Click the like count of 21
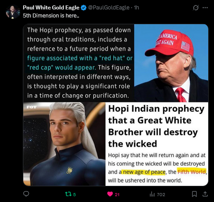This screenshot has height=202, width=214. click(x=117, y=194)
